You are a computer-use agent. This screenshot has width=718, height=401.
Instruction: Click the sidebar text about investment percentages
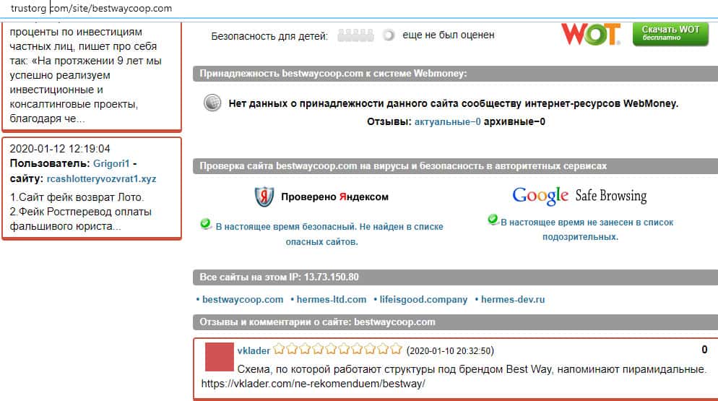(86, 75)
